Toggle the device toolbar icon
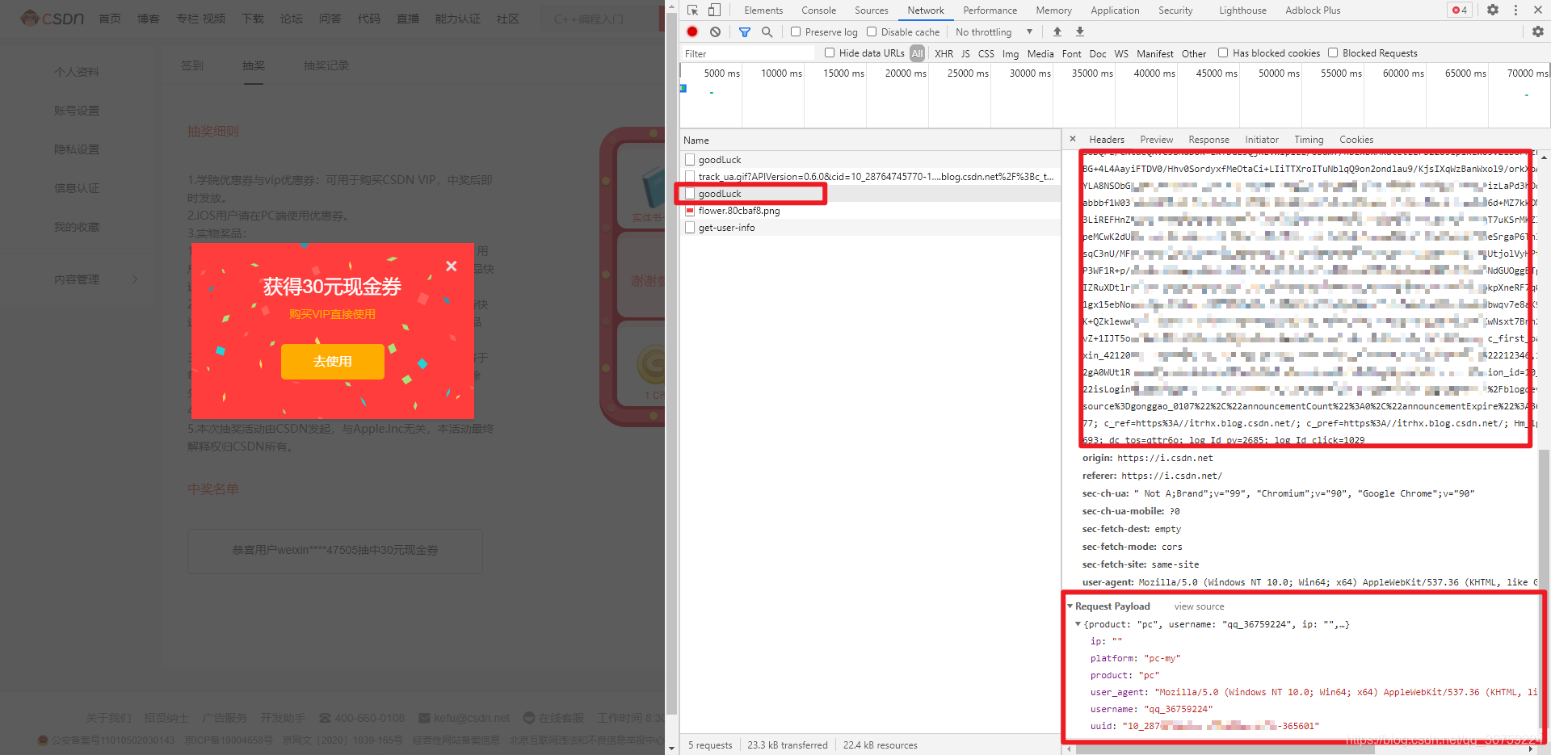This screenshot has height=755, width=1551. click(x=714, y=10)
